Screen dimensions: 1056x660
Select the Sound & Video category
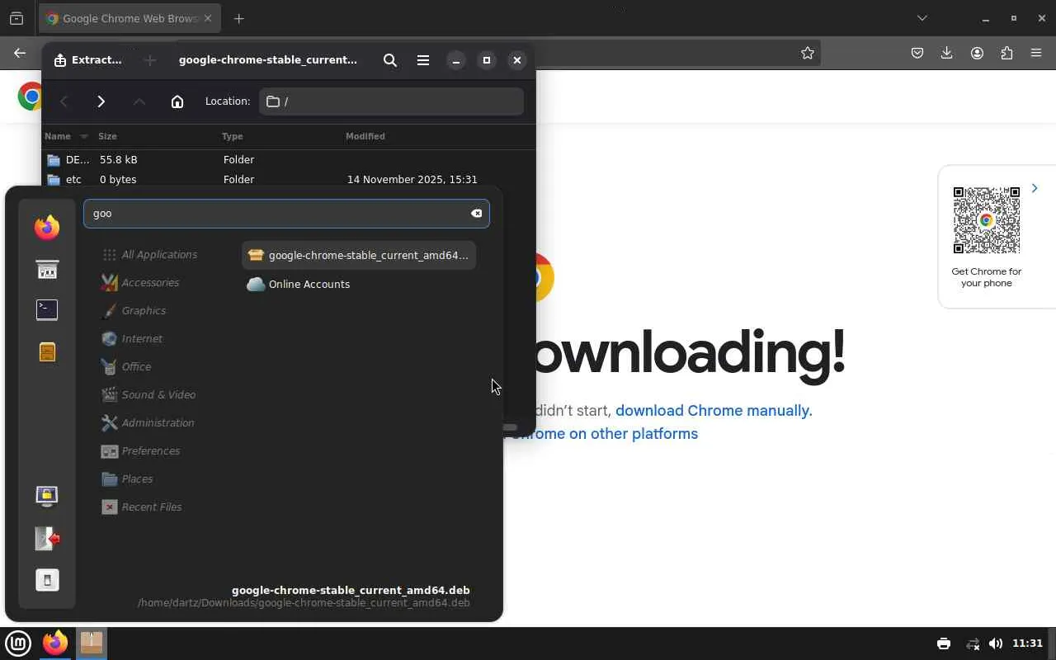pyautogui.click(x=148, y=395)
